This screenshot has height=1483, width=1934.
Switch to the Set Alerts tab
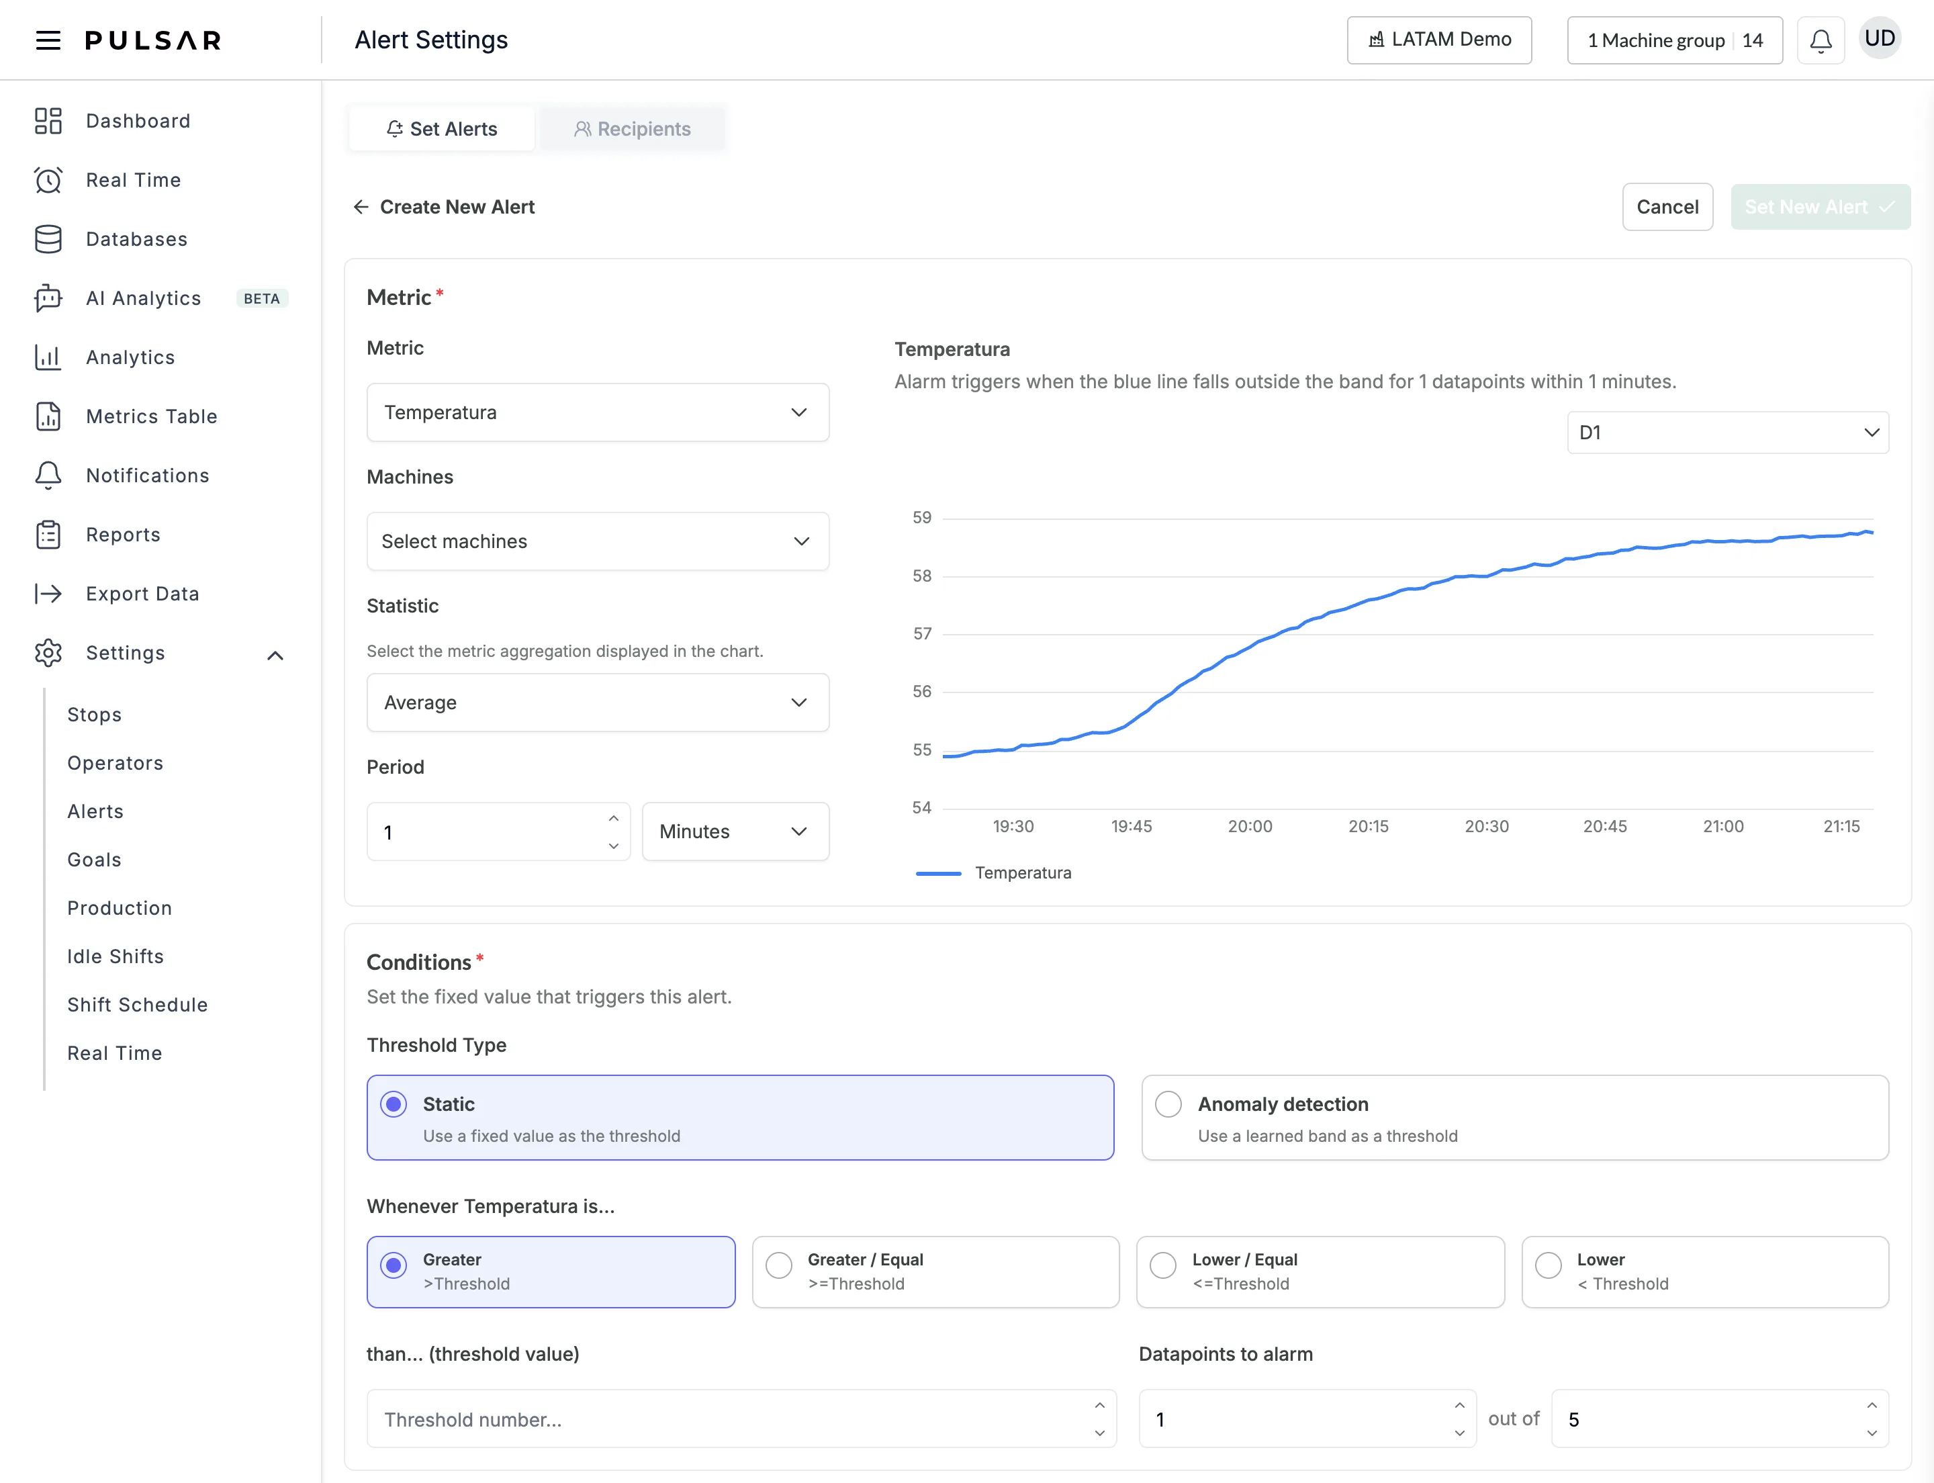(441, 129)
